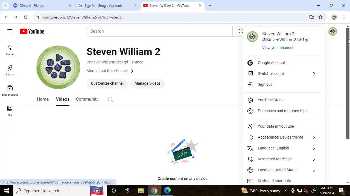Open Your data in YouTube
The image size is (350, 196).
(x=283, y=126)
